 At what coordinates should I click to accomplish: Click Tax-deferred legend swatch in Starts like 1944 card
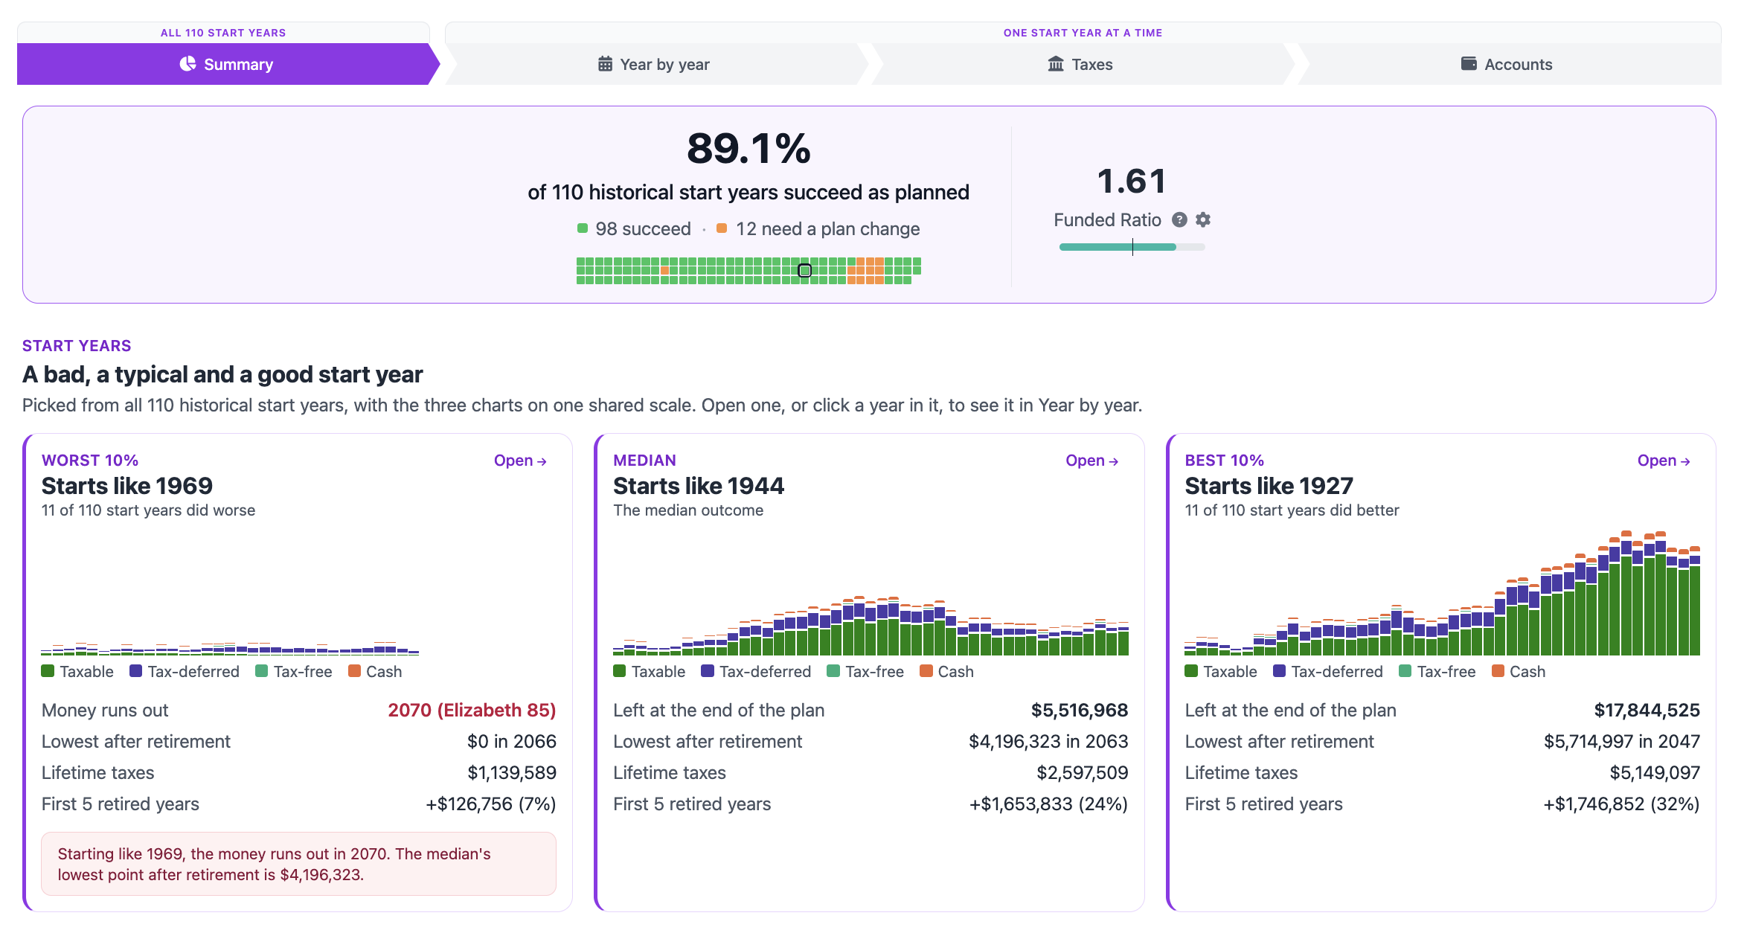tap(708, 671)
